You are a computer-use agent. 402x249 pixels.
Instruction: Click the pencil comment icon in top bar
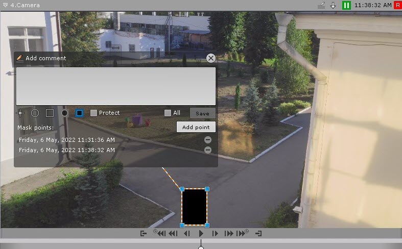coord(321,5)
